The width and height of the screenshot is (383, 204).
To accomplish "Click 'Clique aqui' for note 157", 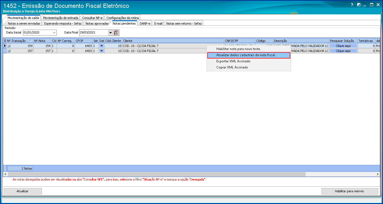I will pyautogui.click(x=343, y=51).
